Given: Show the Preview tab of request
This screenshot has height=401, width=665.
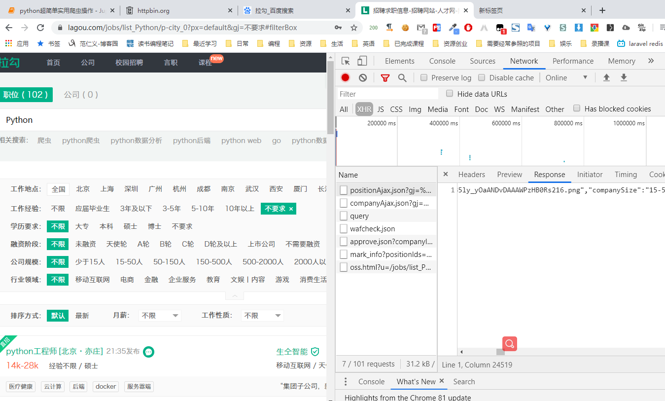Looking at the screenshot, I should point(509,175).
